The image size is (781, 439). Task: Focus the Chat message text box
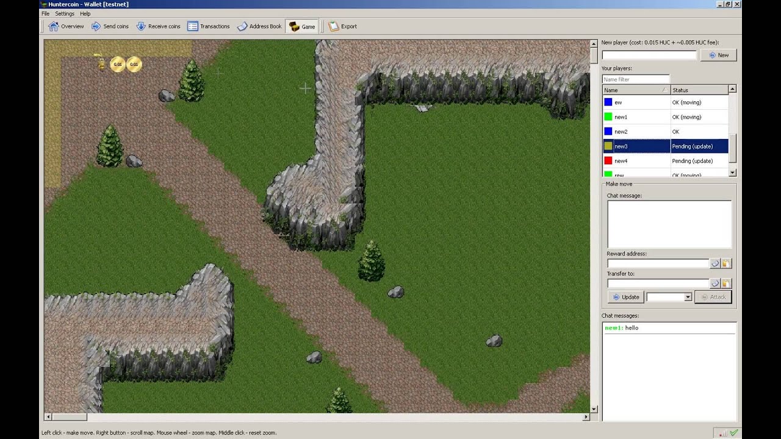(669, 224)
